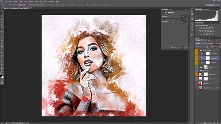Image resolution: width=221 pixels, height=124 pixels.
Task: Add a Photo Filter adjustment
Action: (x=208, y=31)
